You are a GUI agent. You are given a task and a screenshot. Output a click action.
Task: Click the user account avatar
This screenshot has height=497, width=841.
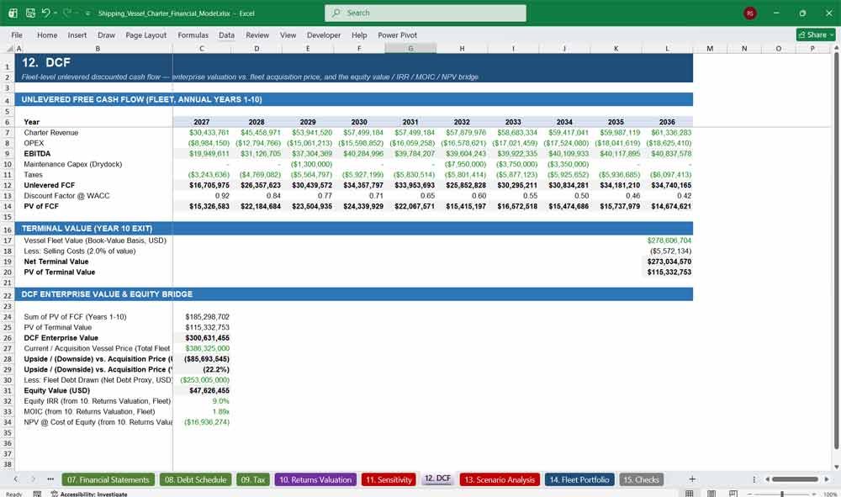750,13
